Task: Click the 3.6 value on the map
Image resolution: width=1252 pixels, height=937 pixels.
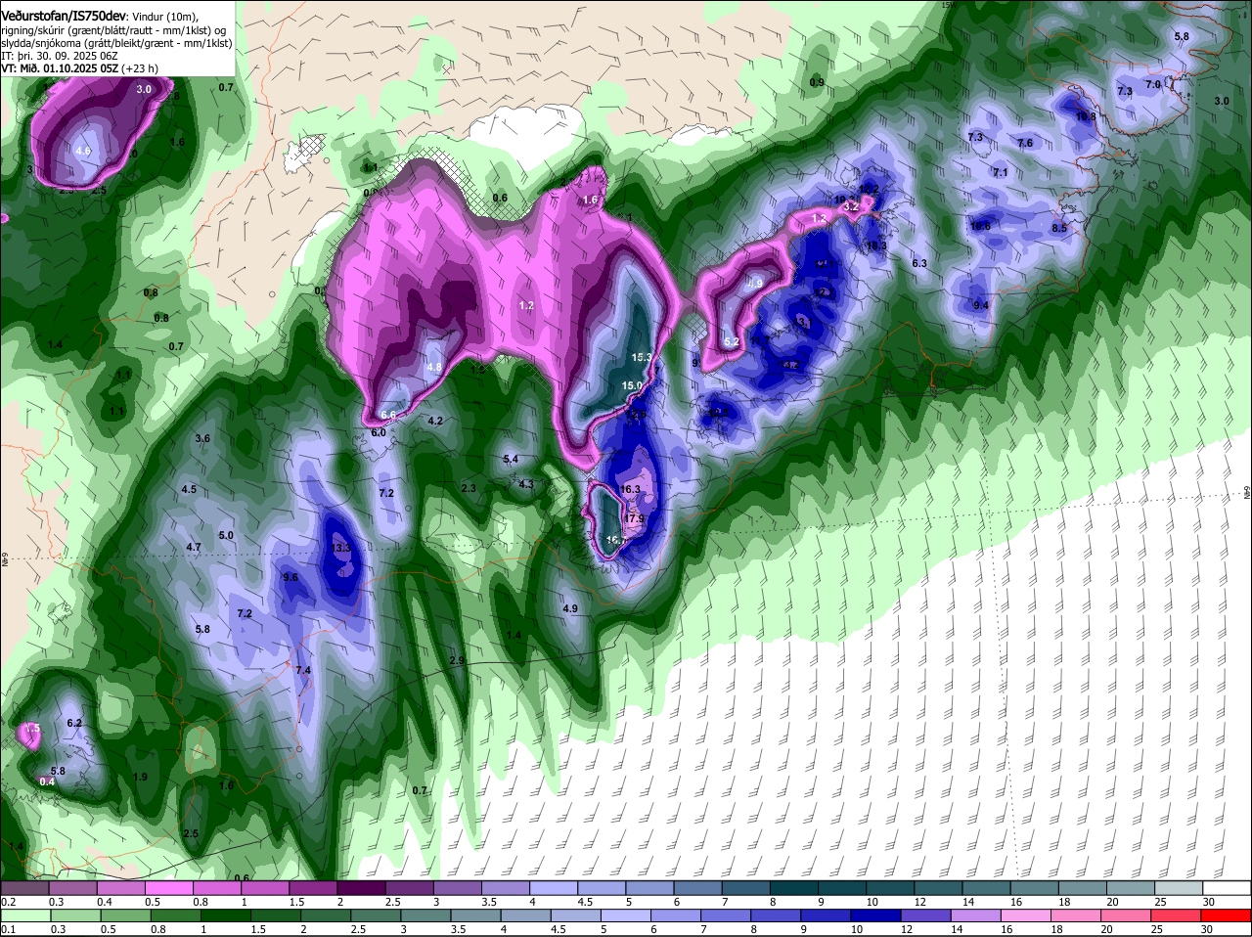Action: coord(202,439)
